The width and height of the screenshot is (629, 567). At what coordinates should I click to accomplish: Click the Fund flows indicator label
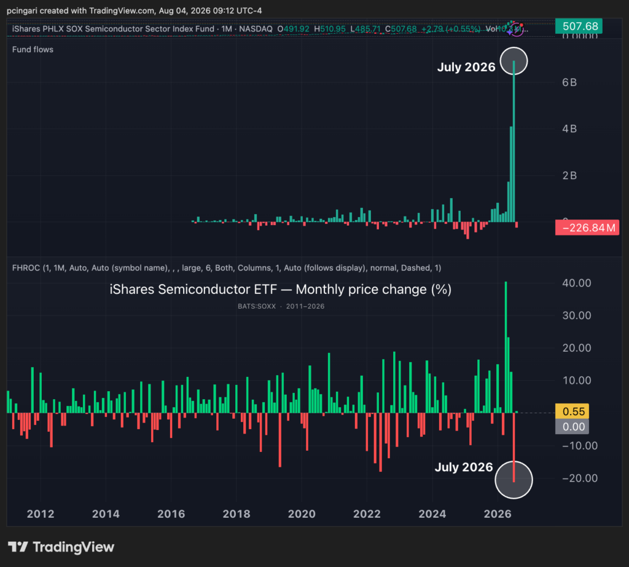[x=33, y=49]
